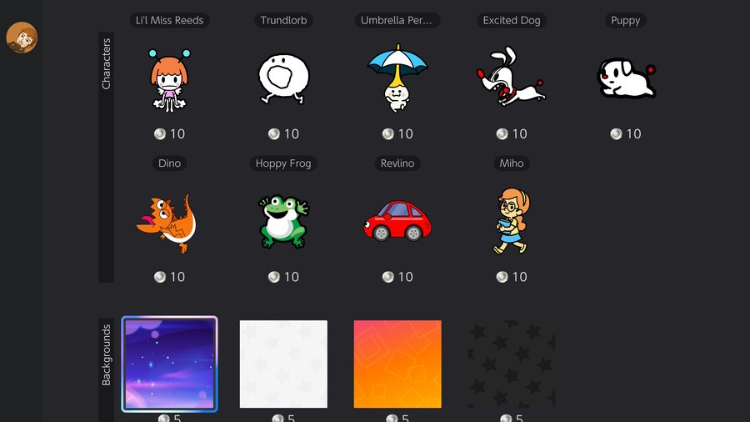Select the purple starry space background
This screenshot has width=750, height=422.
[x=169, y=364]
